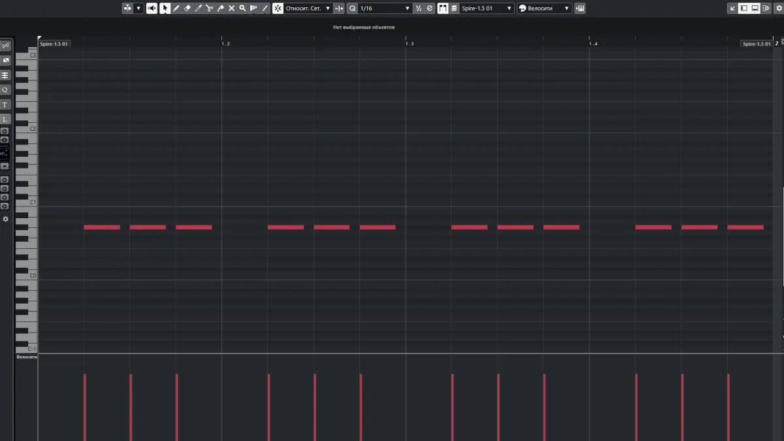This screenshot has width=784, height=441.
Task: Select the Trim tool
Action: point(198,8)
